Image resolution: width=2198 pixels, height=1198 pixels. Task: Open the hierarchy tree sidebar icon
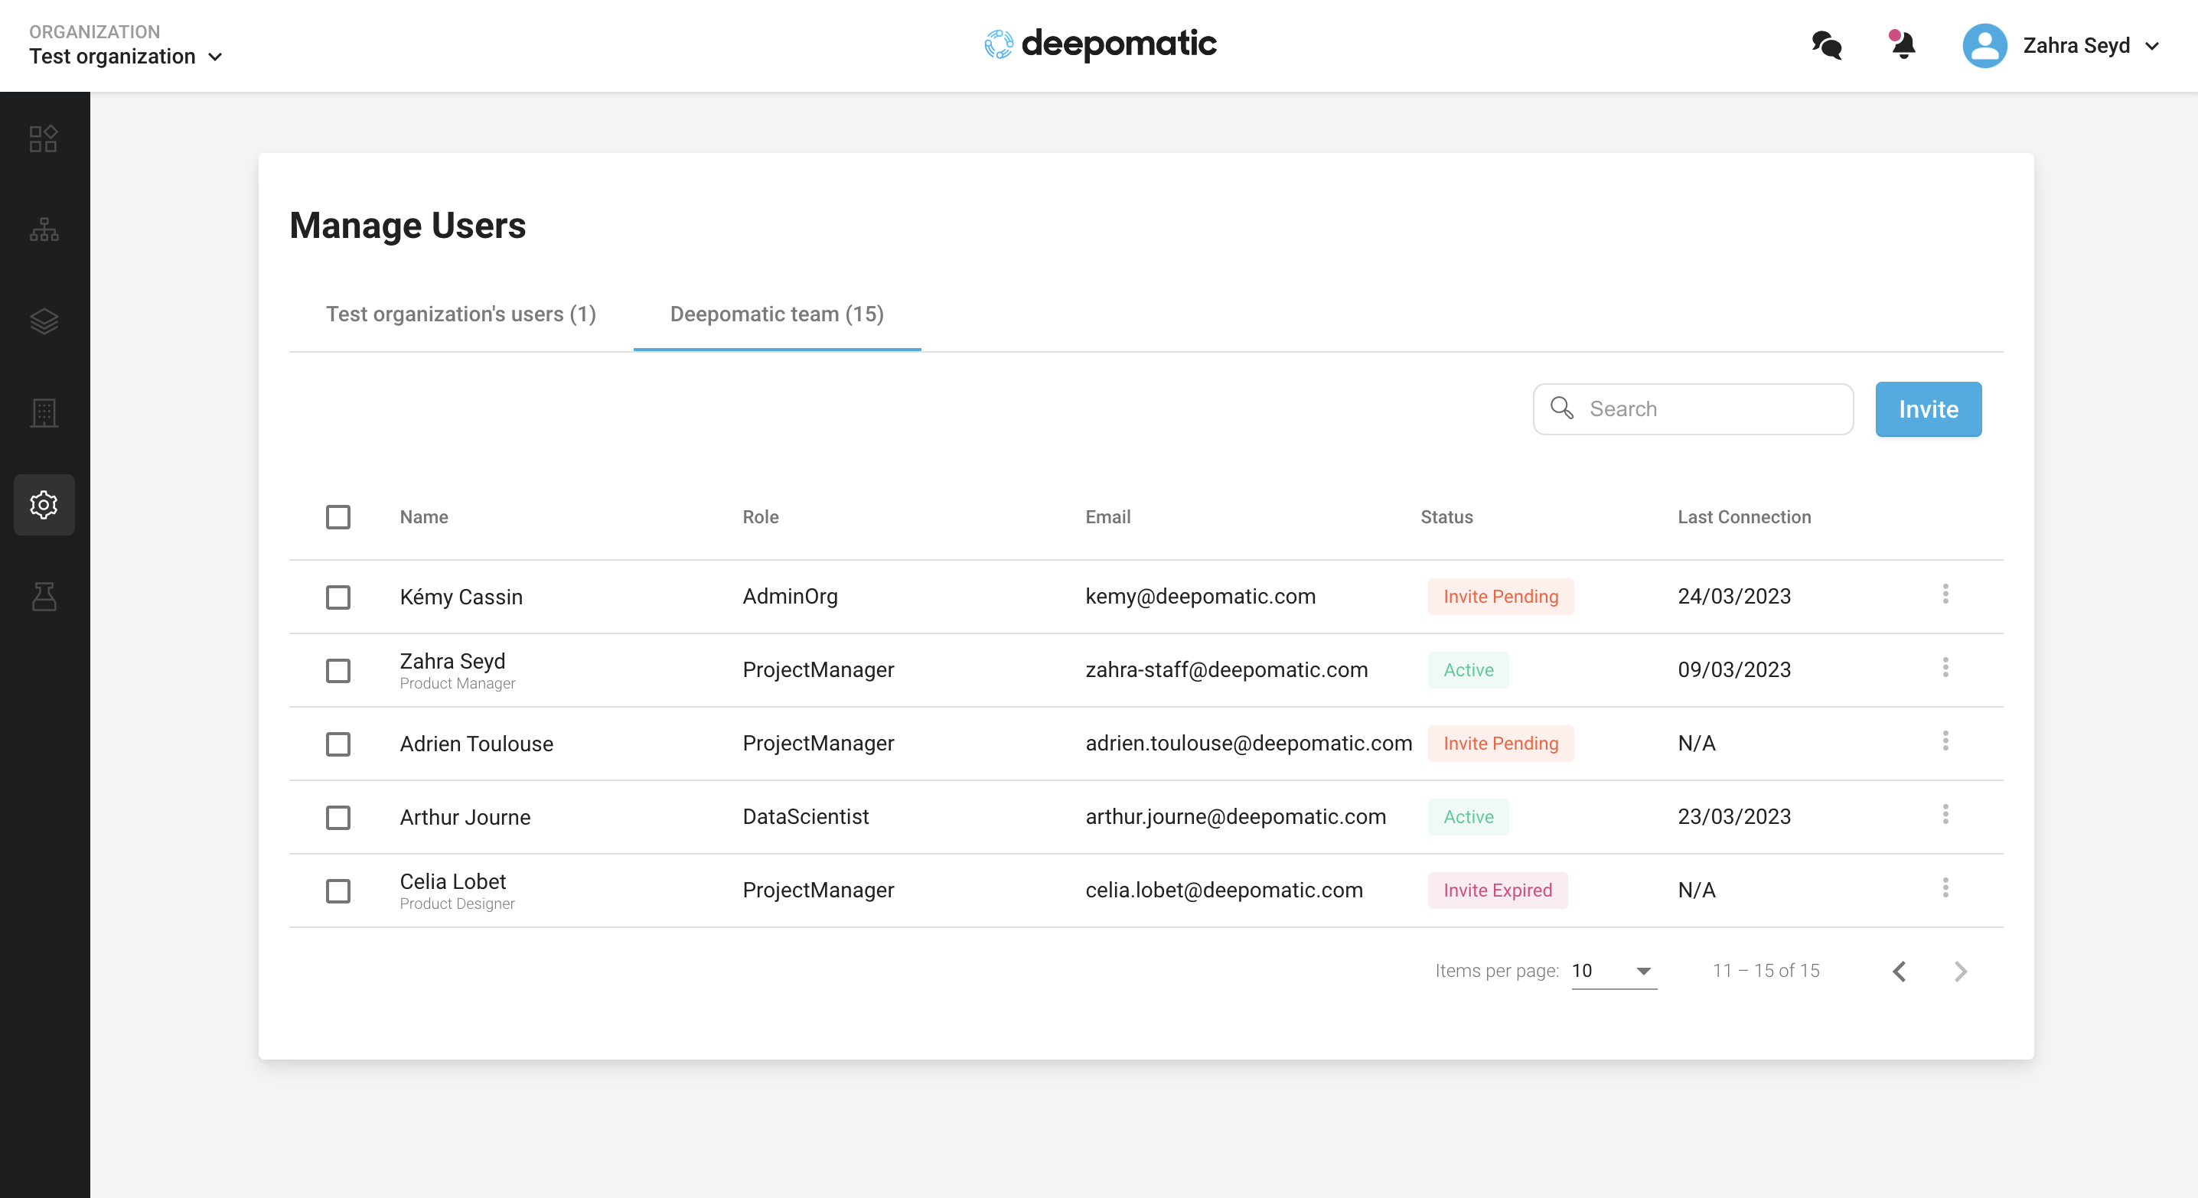pos(44,230)
